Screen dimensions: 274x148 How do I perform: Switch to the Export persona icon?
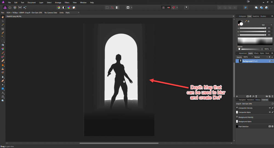point(25,7)
